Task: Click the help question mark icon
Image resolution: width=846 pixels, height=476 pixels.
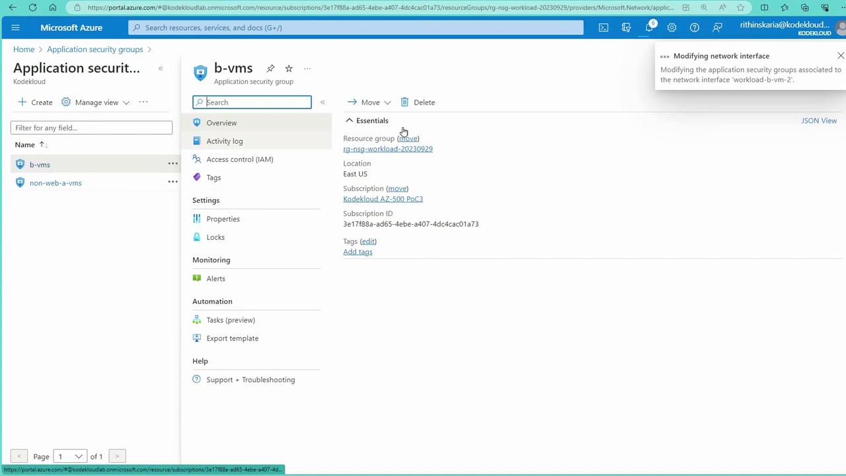Action: [x=694, y=28]
